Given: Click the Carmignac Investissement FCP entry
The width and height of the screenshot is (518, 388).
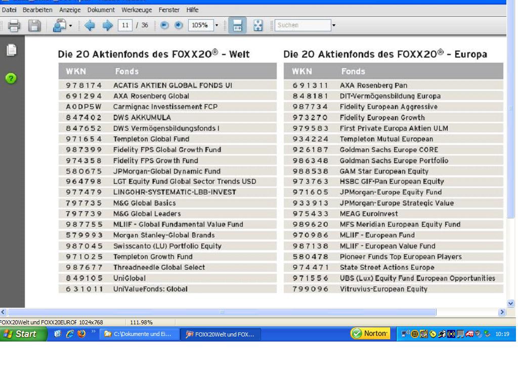Looking at the screenshot, I should pyautogui.click(x=165, y=107).
